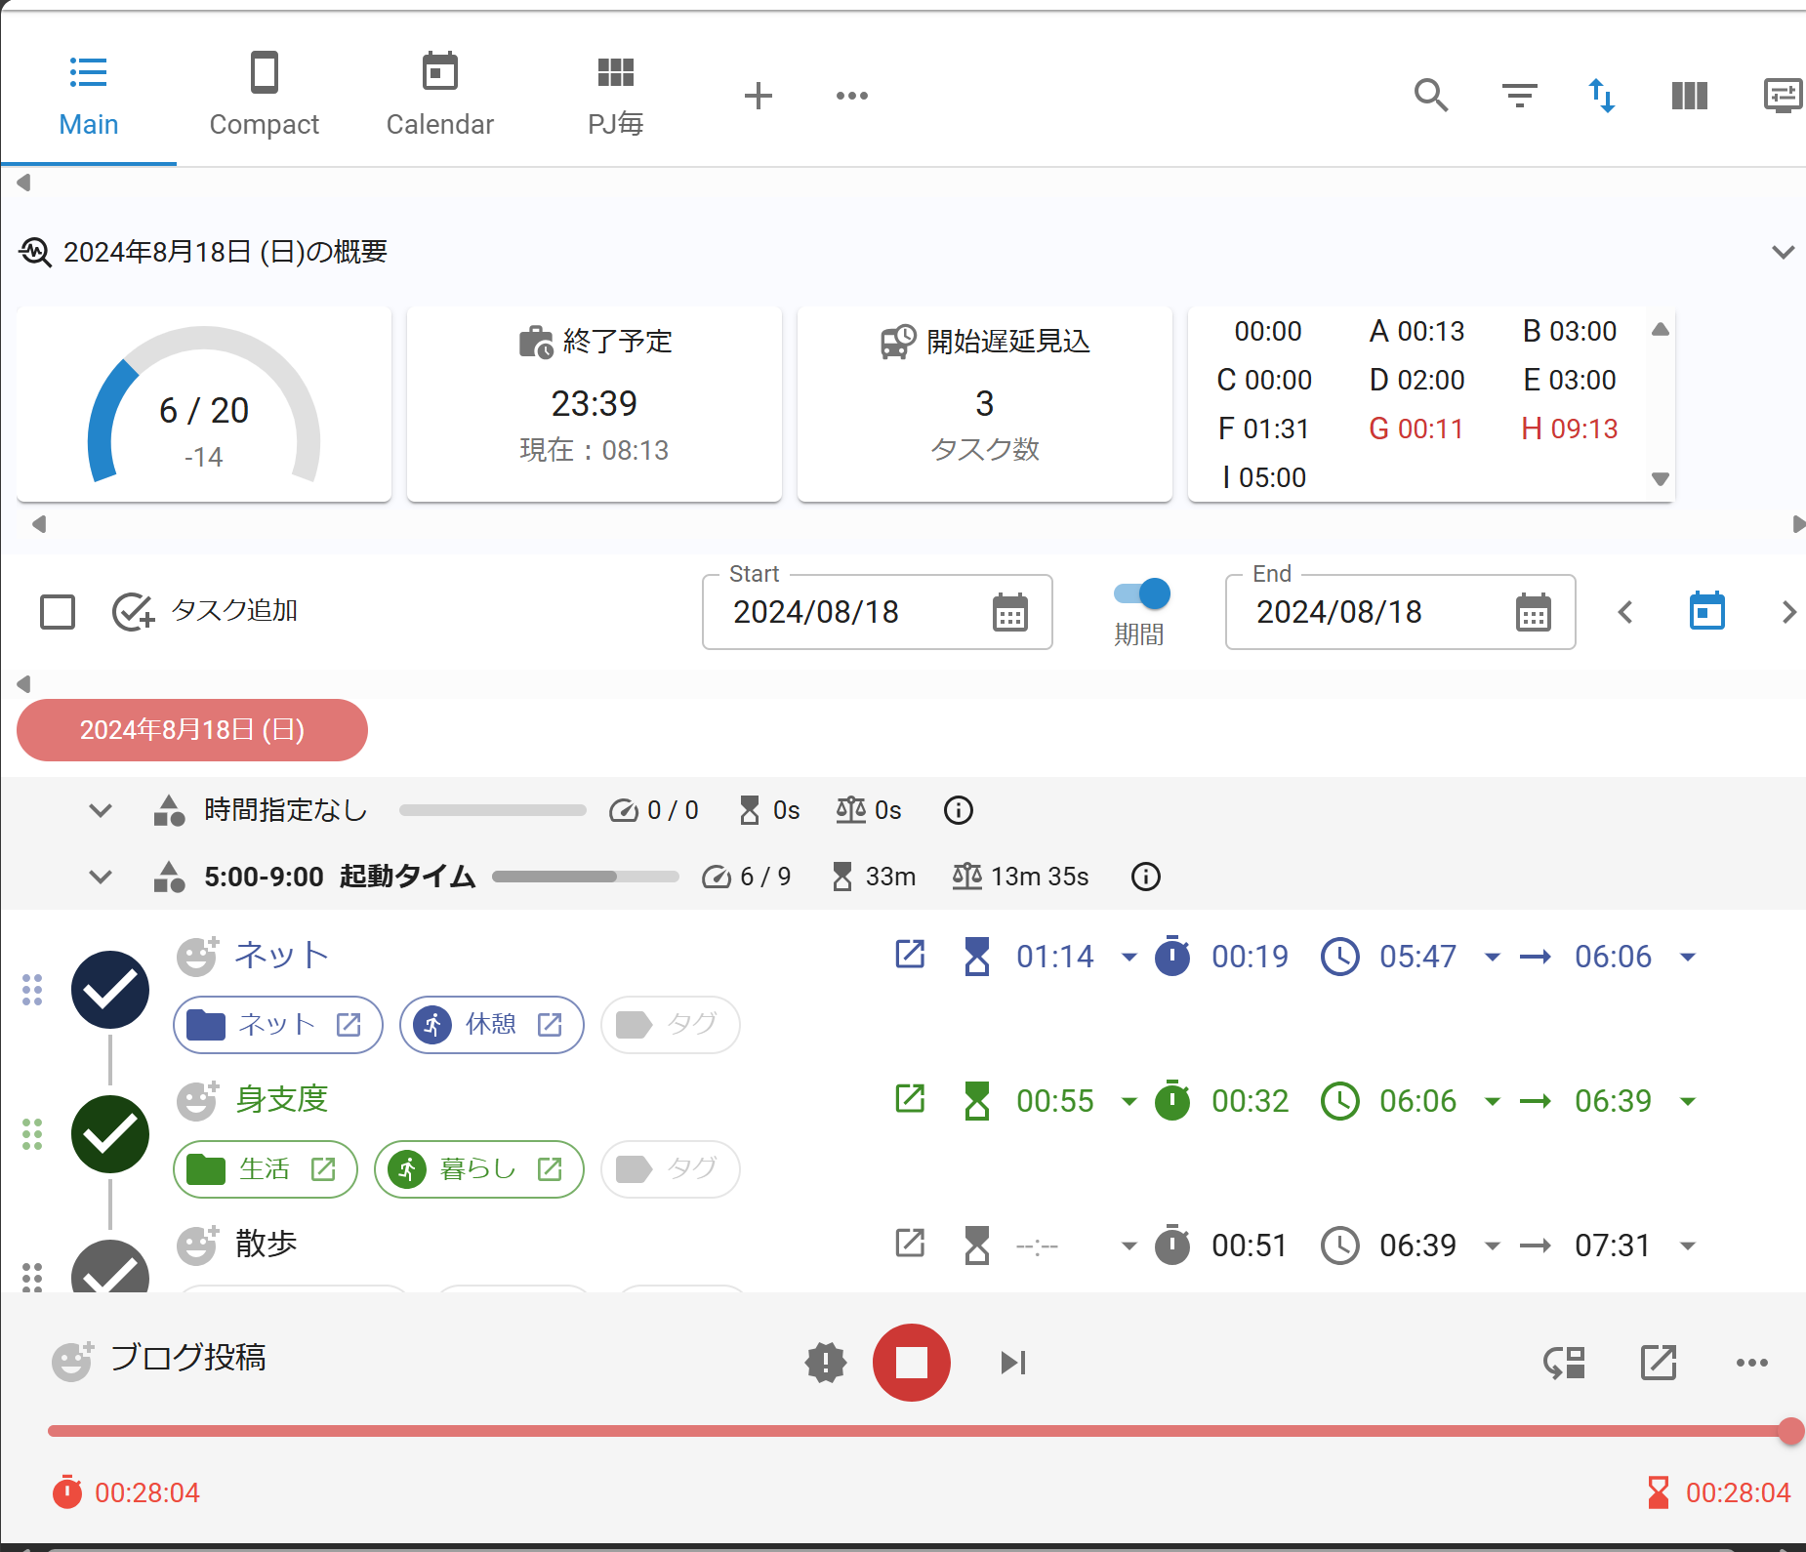The height and width of the screenshot is (1552, 1806).
Task: Click section time list down scroll arrow
Action: point(1660,479)
